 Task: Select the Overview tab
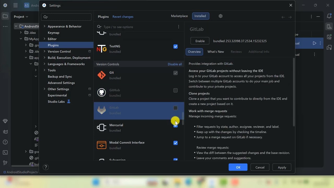click(x=194, y=52)
